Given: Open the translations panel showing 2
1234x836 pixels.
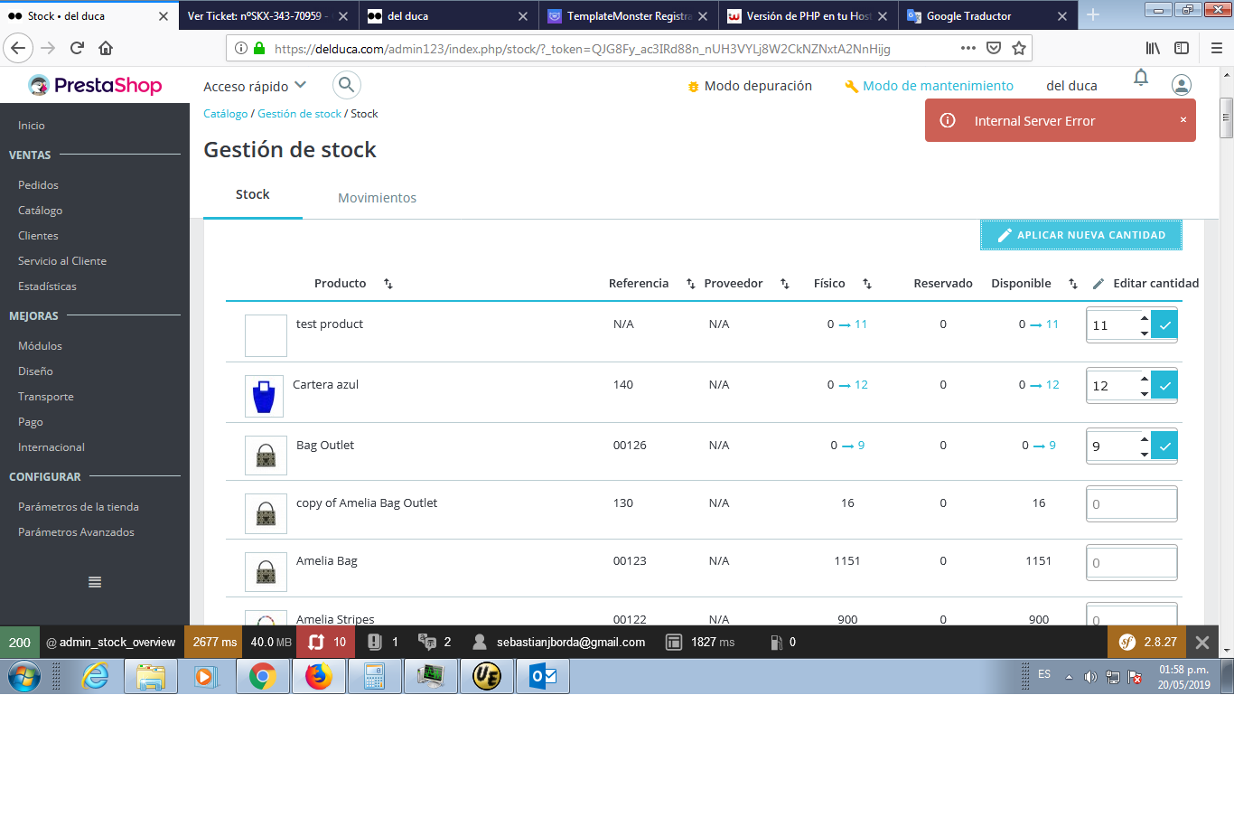Looking at the screenshot, I should (435, 643).
